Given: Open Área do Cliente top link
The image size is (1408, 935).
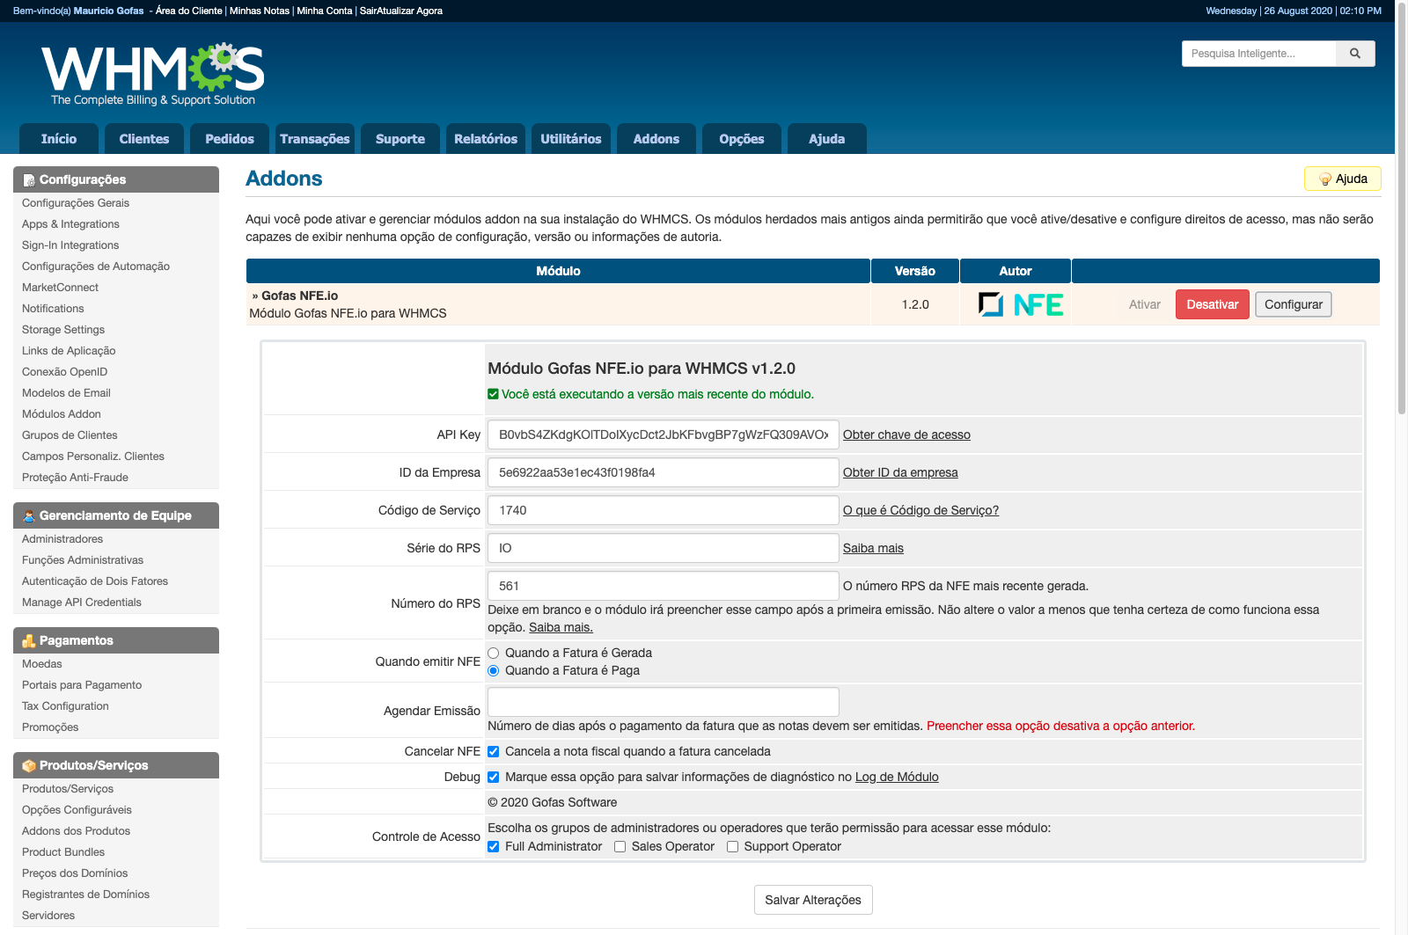Looking at the screenshot, I should tap(188, 11).
